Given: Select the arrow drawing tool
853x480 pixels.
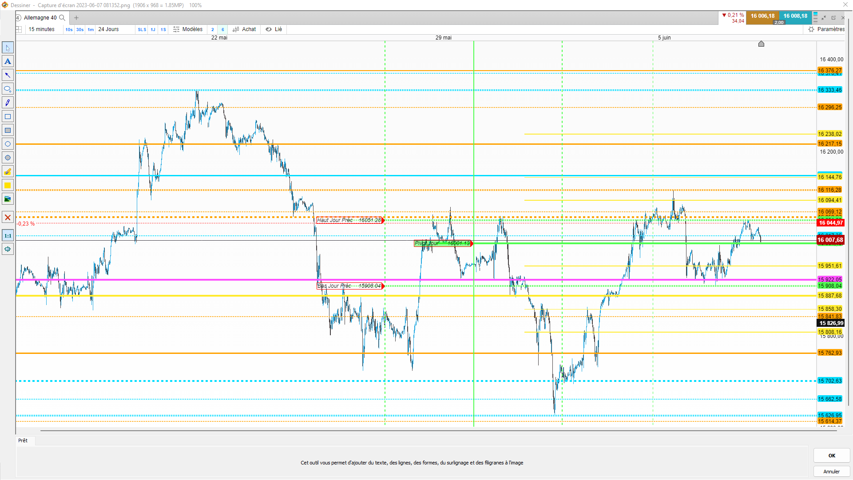Looking at the screenshot, I should [8, 75].
